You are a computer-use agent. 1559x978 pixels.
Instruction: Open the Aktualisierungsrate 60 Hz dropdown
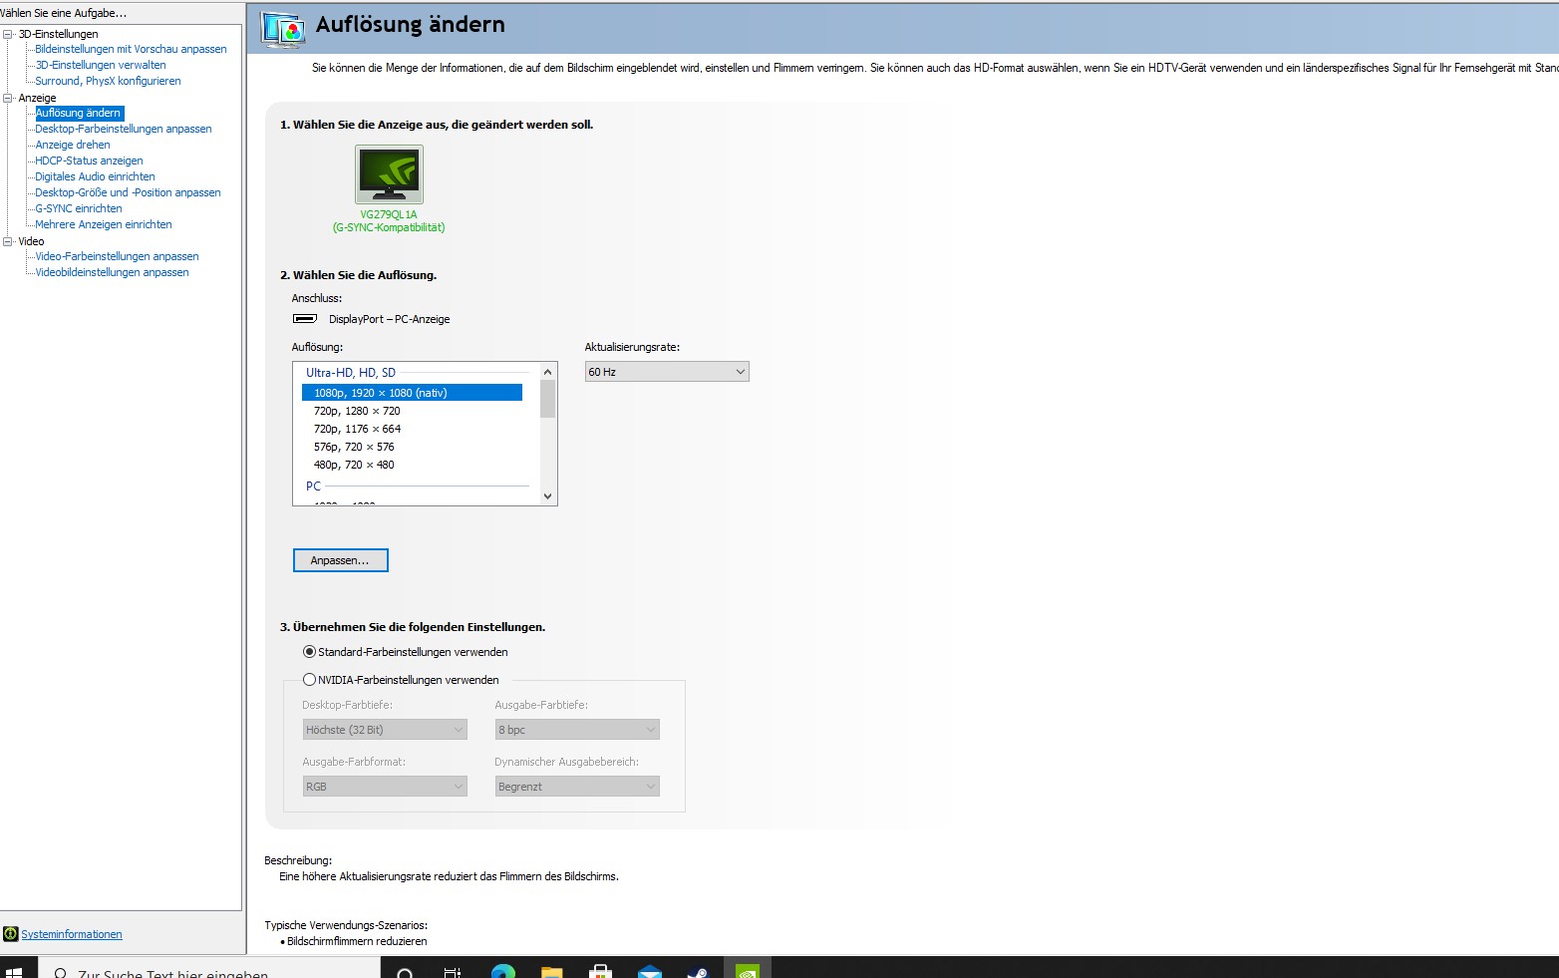coord(667,372)
